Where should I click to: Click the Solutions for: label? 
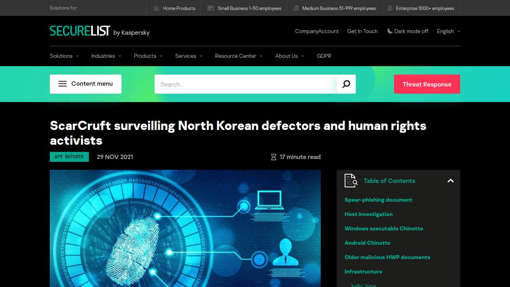coord(63,8)
